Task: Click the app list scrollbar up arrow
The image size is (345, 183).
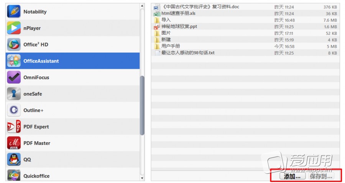Action: (x=142, y=6)
